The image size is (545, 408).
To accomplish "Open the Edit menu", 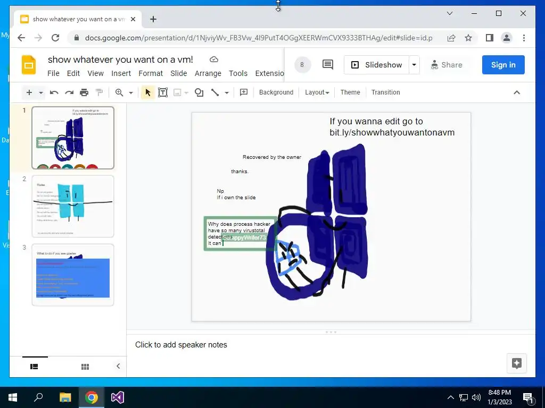I will [73, 73].
